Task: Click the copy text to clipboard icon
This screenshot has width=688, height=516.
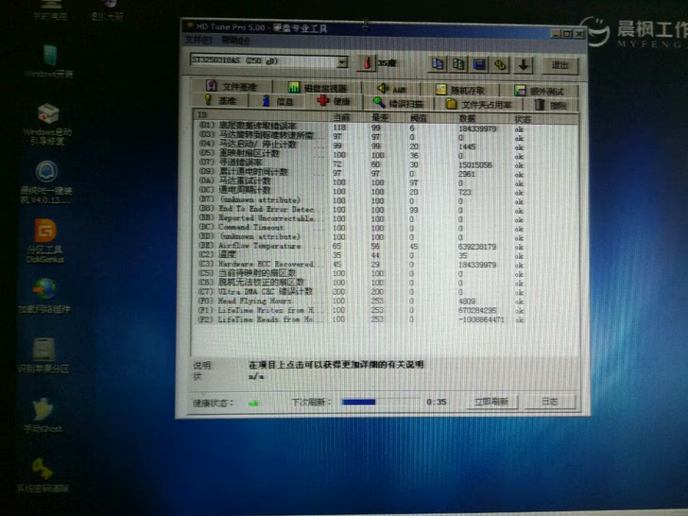Action: (x=437, y=64)
